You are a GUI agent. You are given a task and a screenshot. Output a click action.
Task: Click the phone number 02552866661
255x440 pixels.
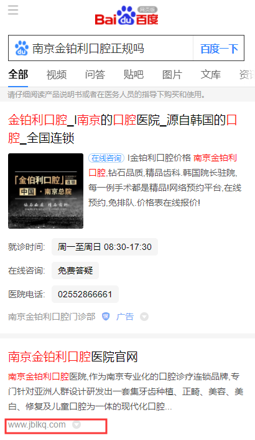[85, 294]
